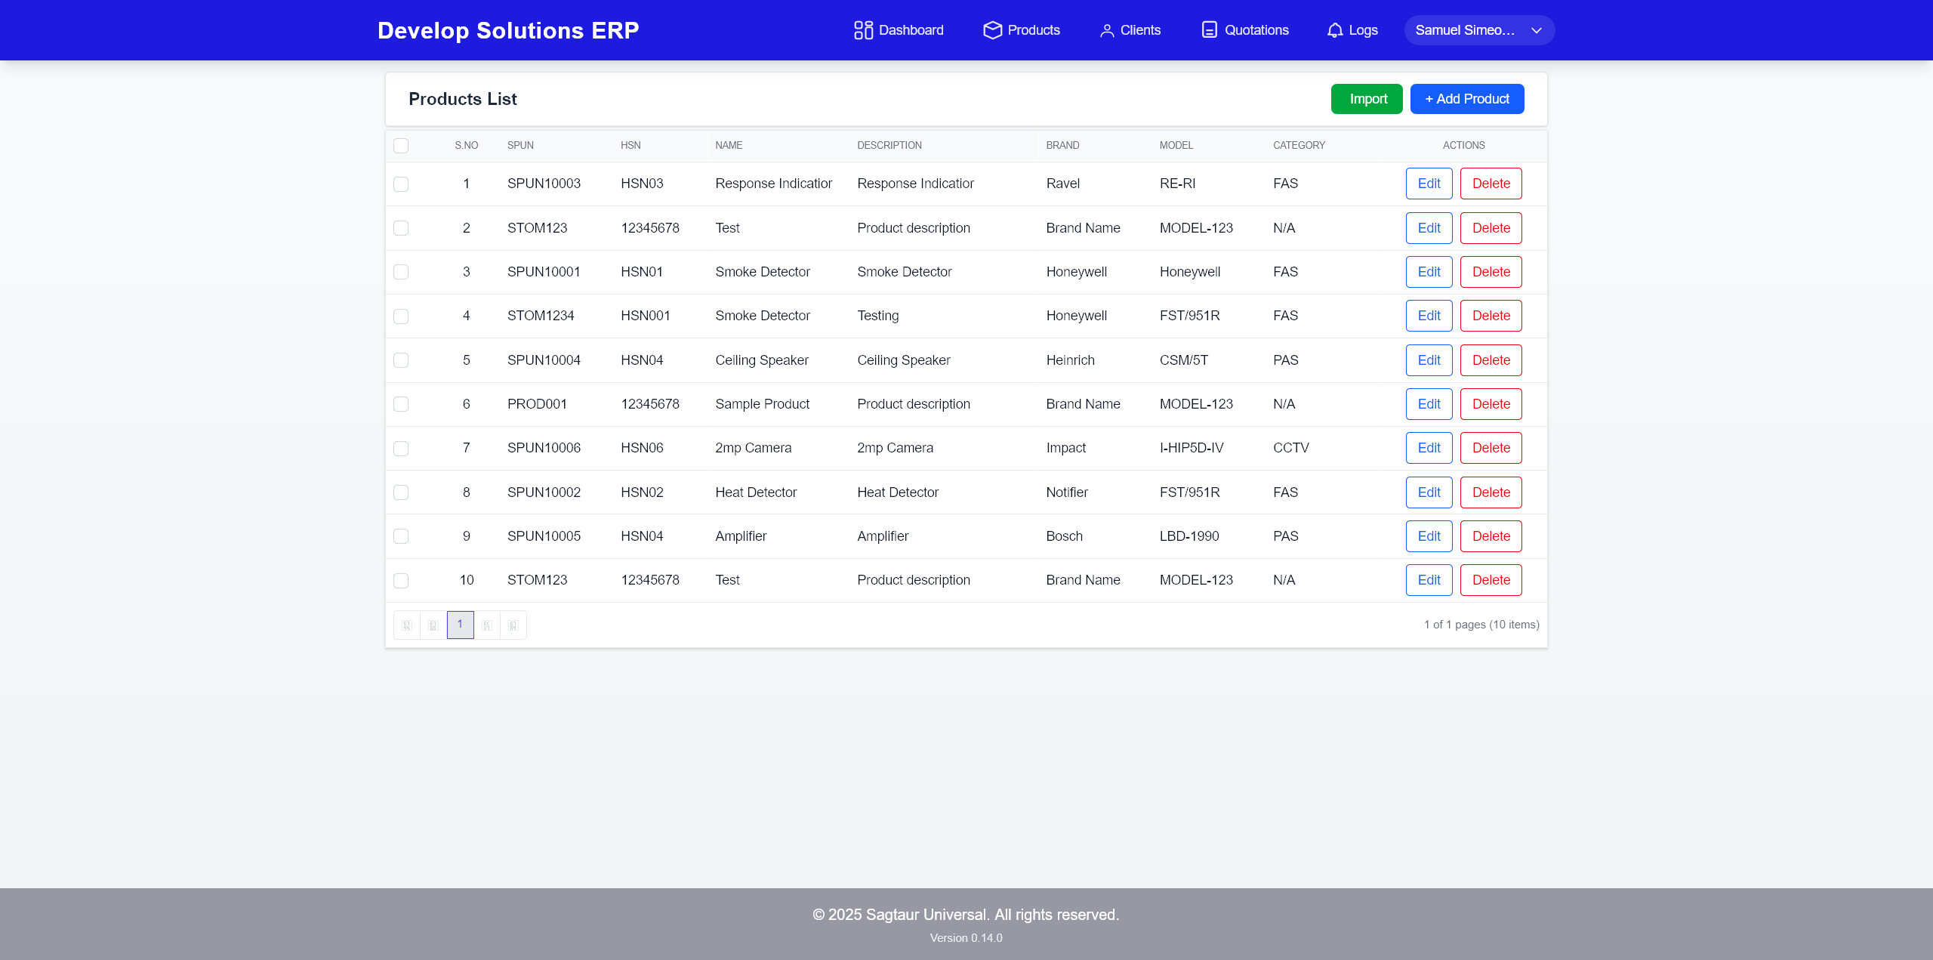The width and height of the screenshot is (1933, 960).
Task: Open the Quotations menu item
Action: point(1256,30)
